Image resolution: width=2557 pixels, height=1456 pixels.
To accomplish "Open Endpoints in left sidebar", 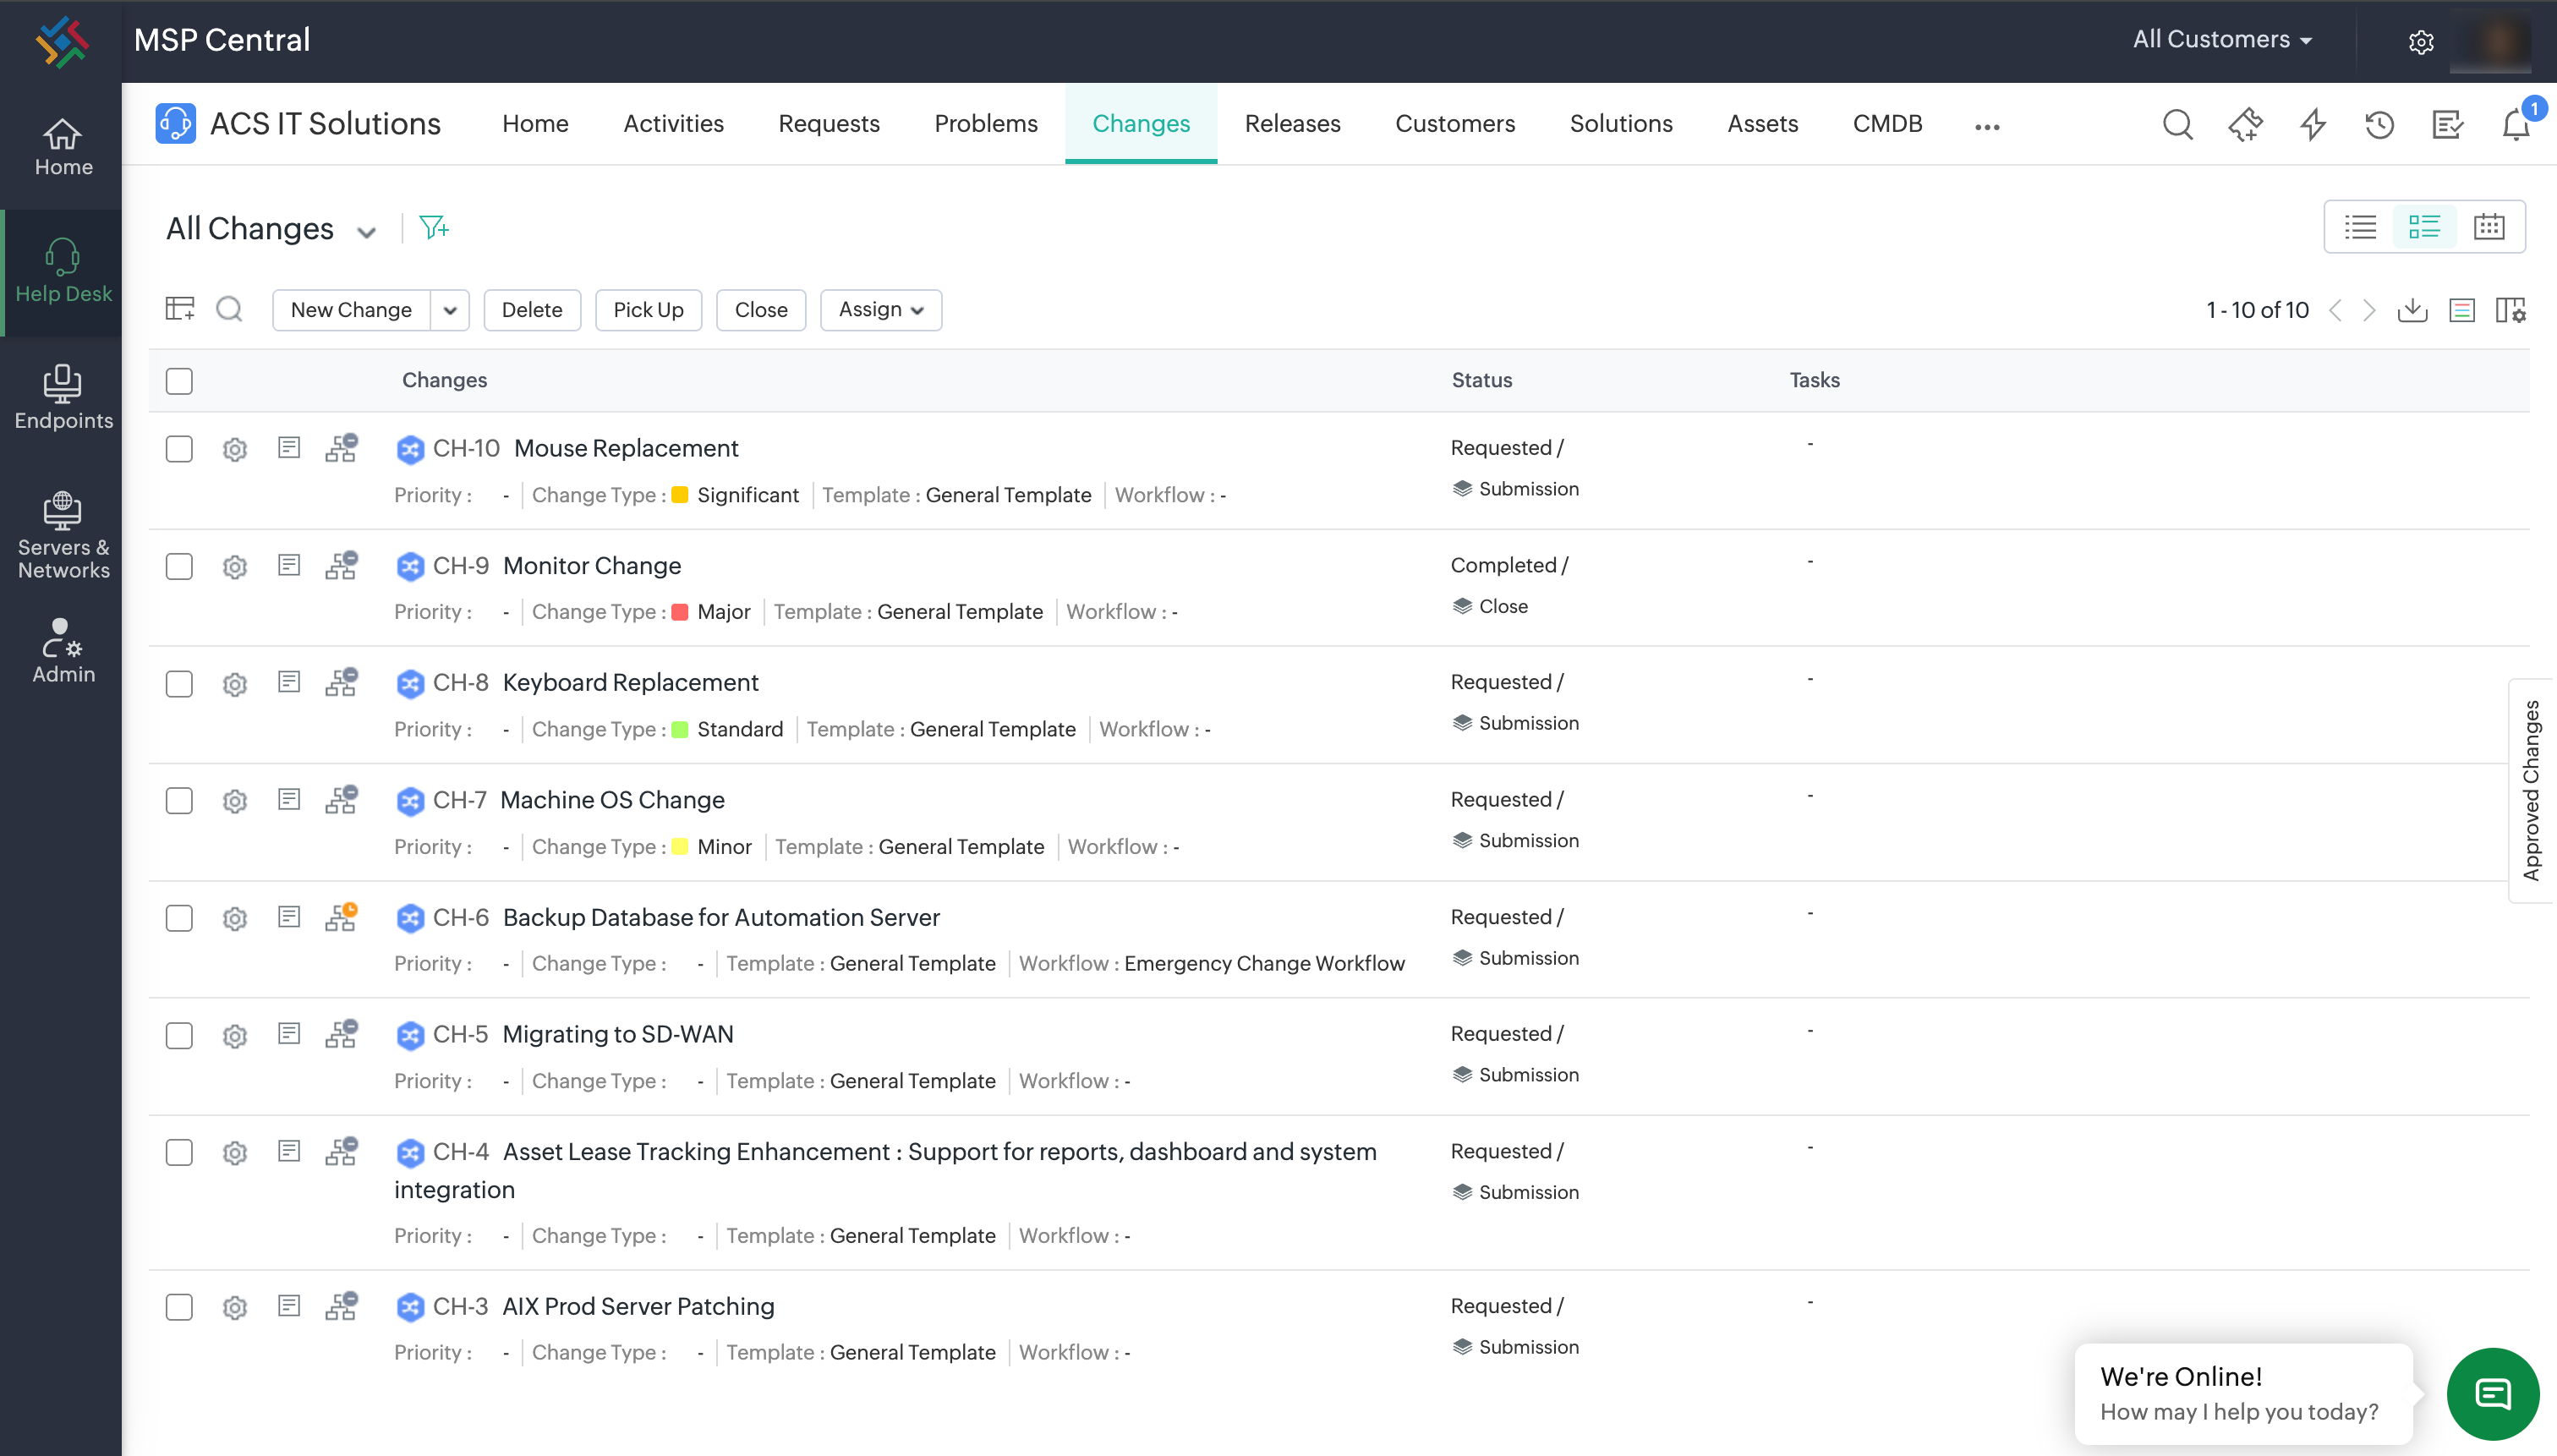I will pos(62,397).
